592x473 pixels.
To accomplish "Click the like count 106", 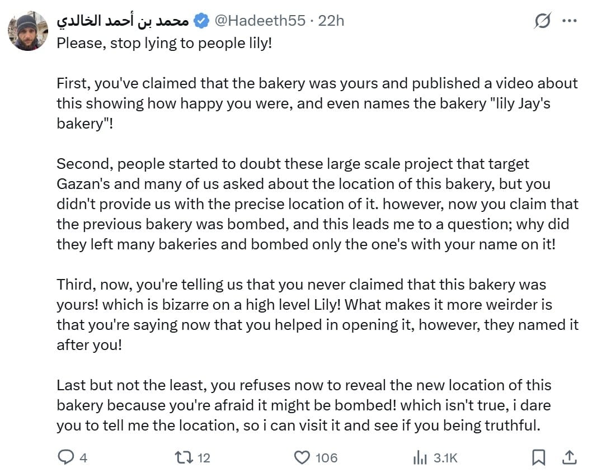I will (x=326, y=458).
